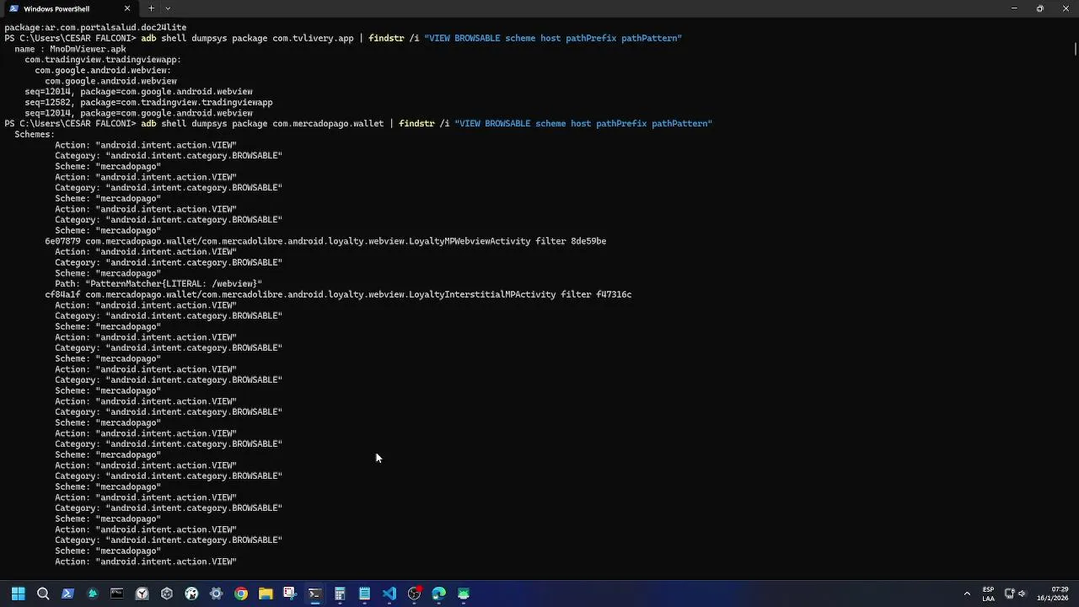
Task: Click 'package:ar.com.portalsalud.doc24lite' output line
Action: coord(95,28)
